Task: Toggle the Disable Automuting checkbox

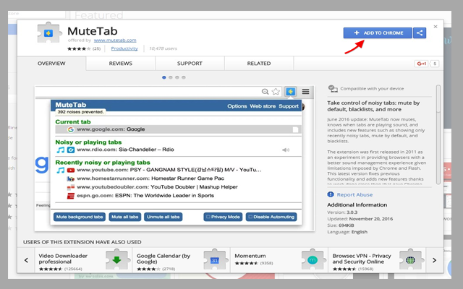Action: point(250,217)
